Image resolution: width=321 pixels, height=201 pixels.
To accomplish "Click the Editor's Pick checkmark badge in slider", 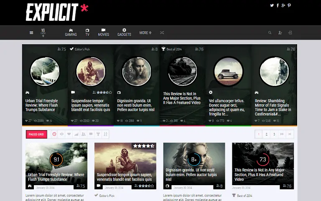I will click(x=80, y=49).
